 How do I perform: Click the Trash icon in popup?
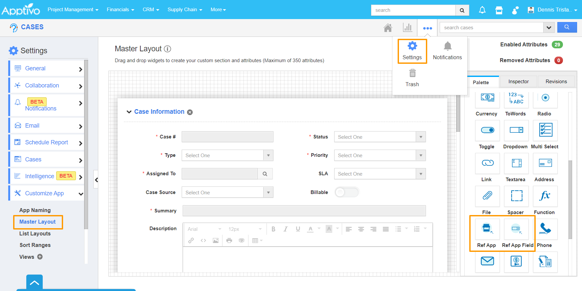coord(412,73)
